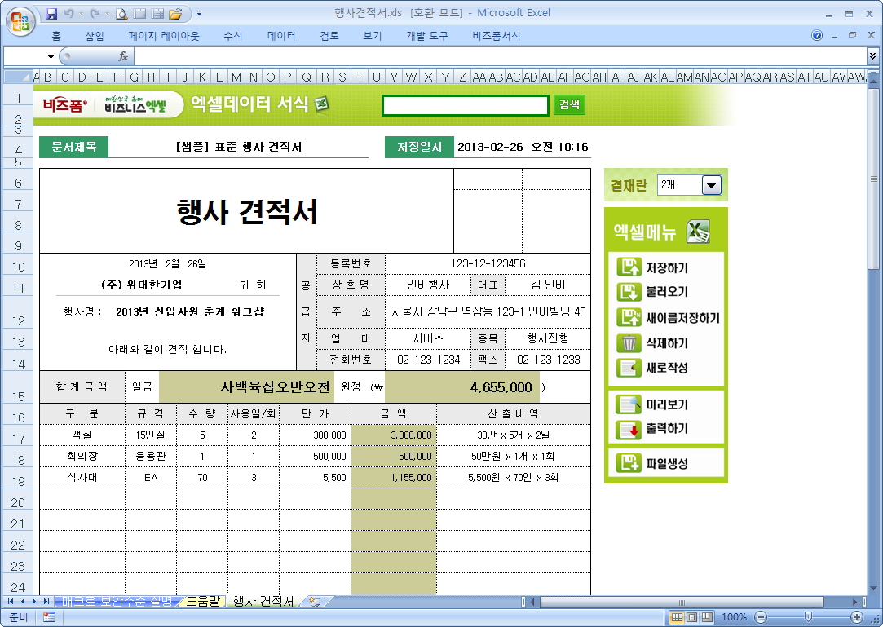
Task: Open the Undo history dropdown arrow
Action: (81, 14)
